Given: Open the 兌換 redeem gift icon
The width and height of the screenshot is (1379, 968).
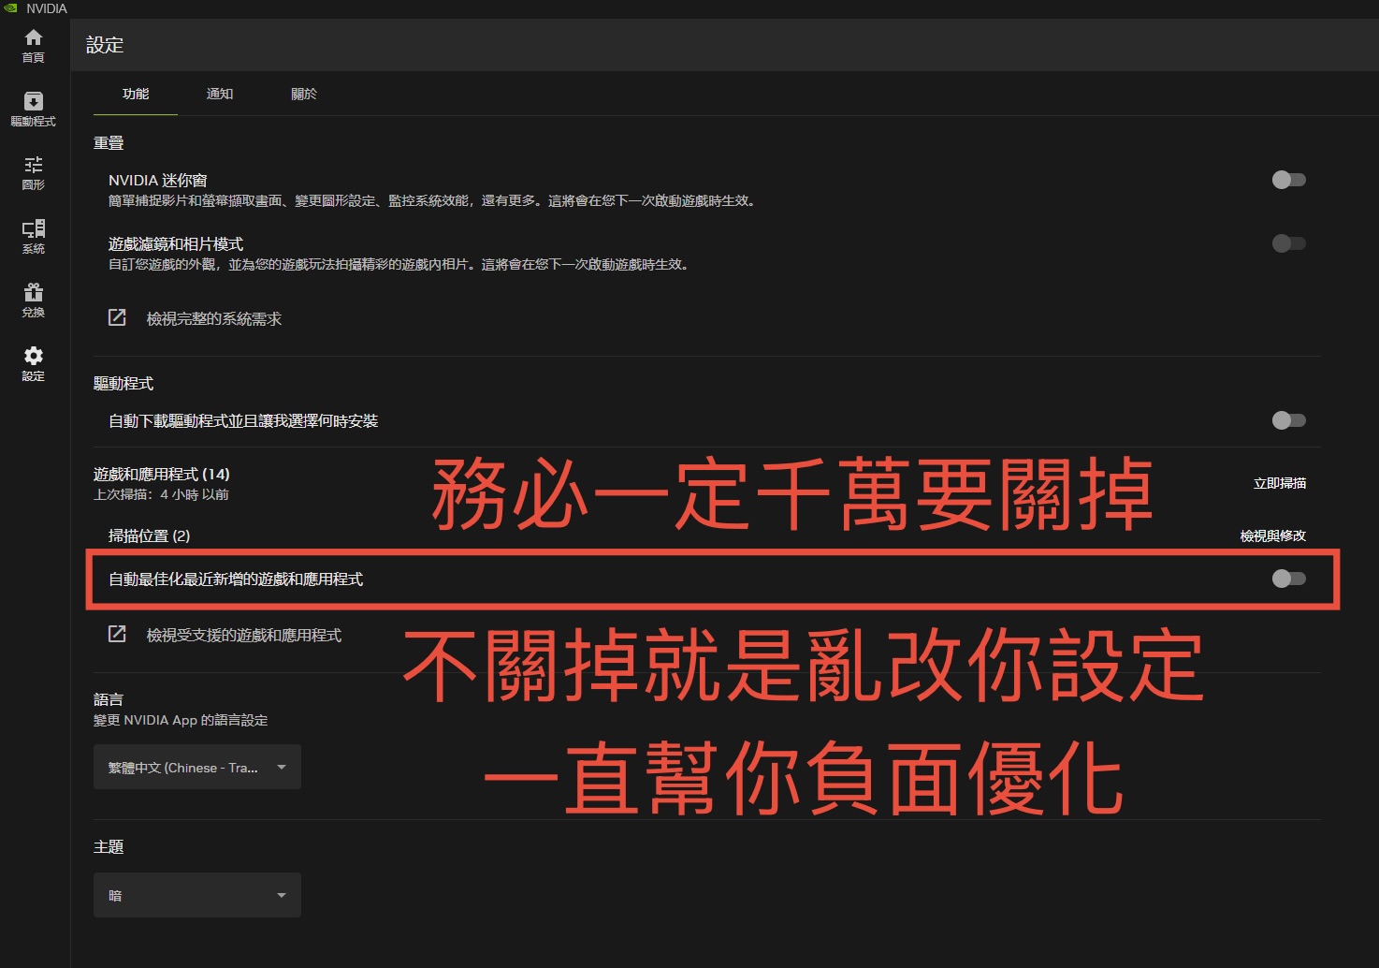Looking at the screenshot, I should point(34,299).
